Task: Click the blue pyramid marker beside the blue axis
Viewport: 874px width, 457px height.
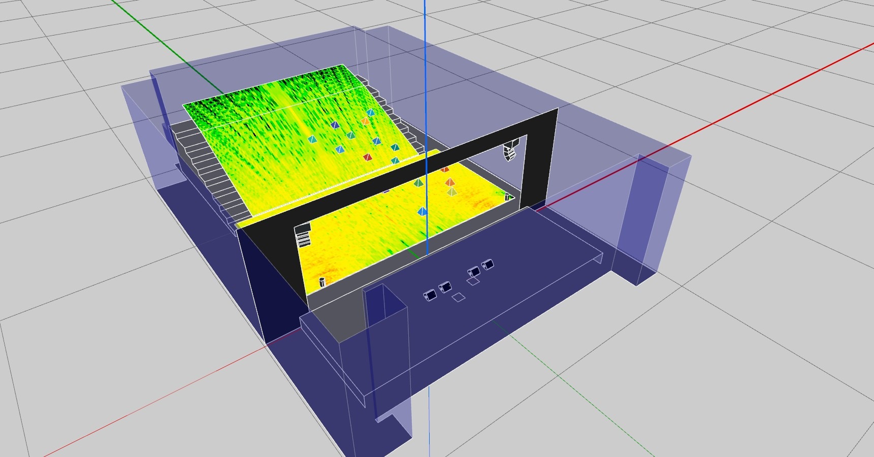Action: pyautogui.click(x=423, y=211)
